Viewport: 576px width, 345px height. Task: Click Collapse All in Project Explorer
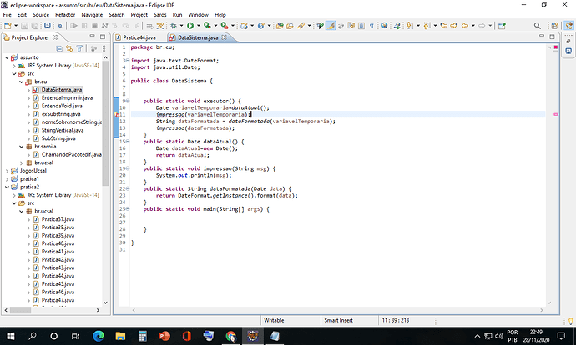[59, 48]
